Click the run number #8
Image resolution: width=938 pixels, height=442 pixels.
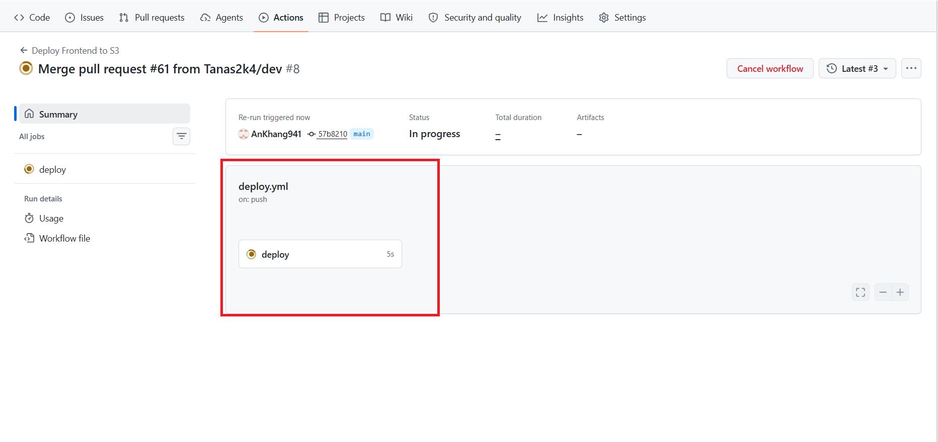point(293,69)
